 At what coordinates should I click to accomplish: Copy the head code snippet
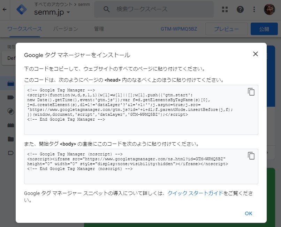(251, 92)
